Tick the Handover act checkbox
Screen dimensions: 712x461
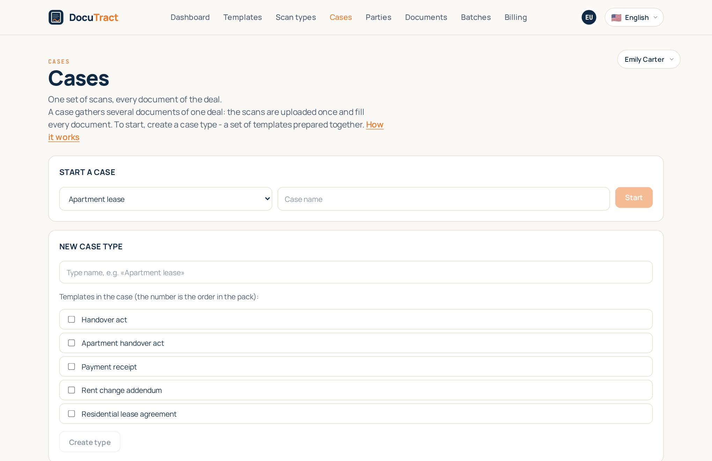click(x=72, y=320)
